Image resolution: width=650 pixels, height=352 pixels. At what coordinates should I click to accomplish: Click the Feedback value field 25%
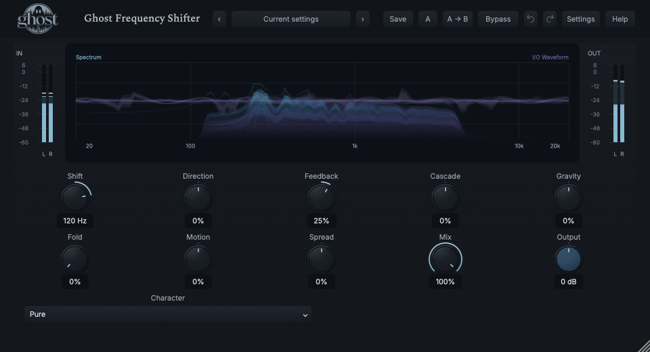click(x=321, y=221)
